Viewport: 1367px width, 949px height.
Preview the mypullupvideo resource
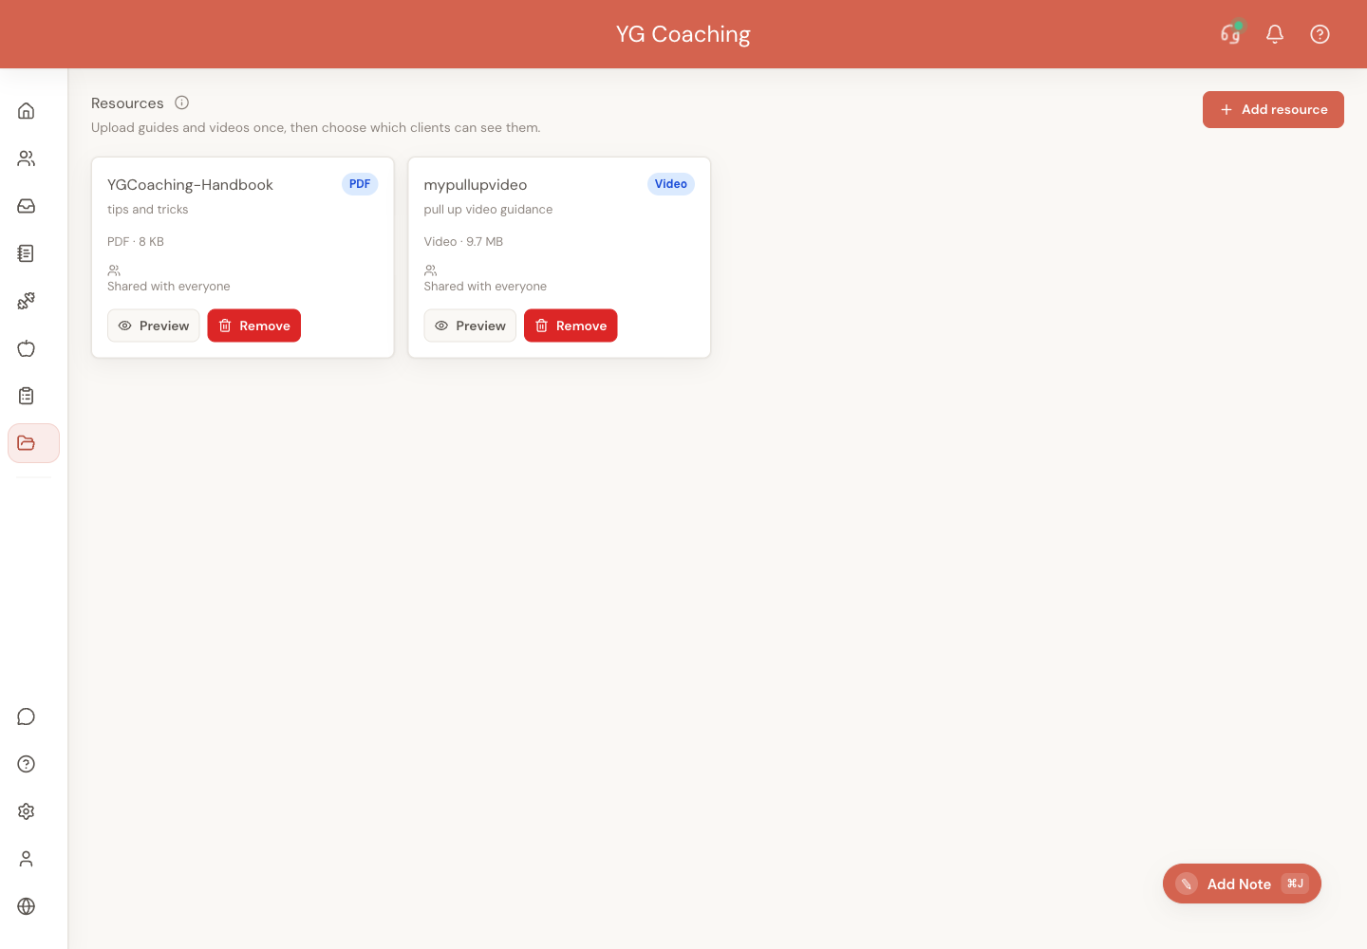pyautogui.click(x=470, y=326)
